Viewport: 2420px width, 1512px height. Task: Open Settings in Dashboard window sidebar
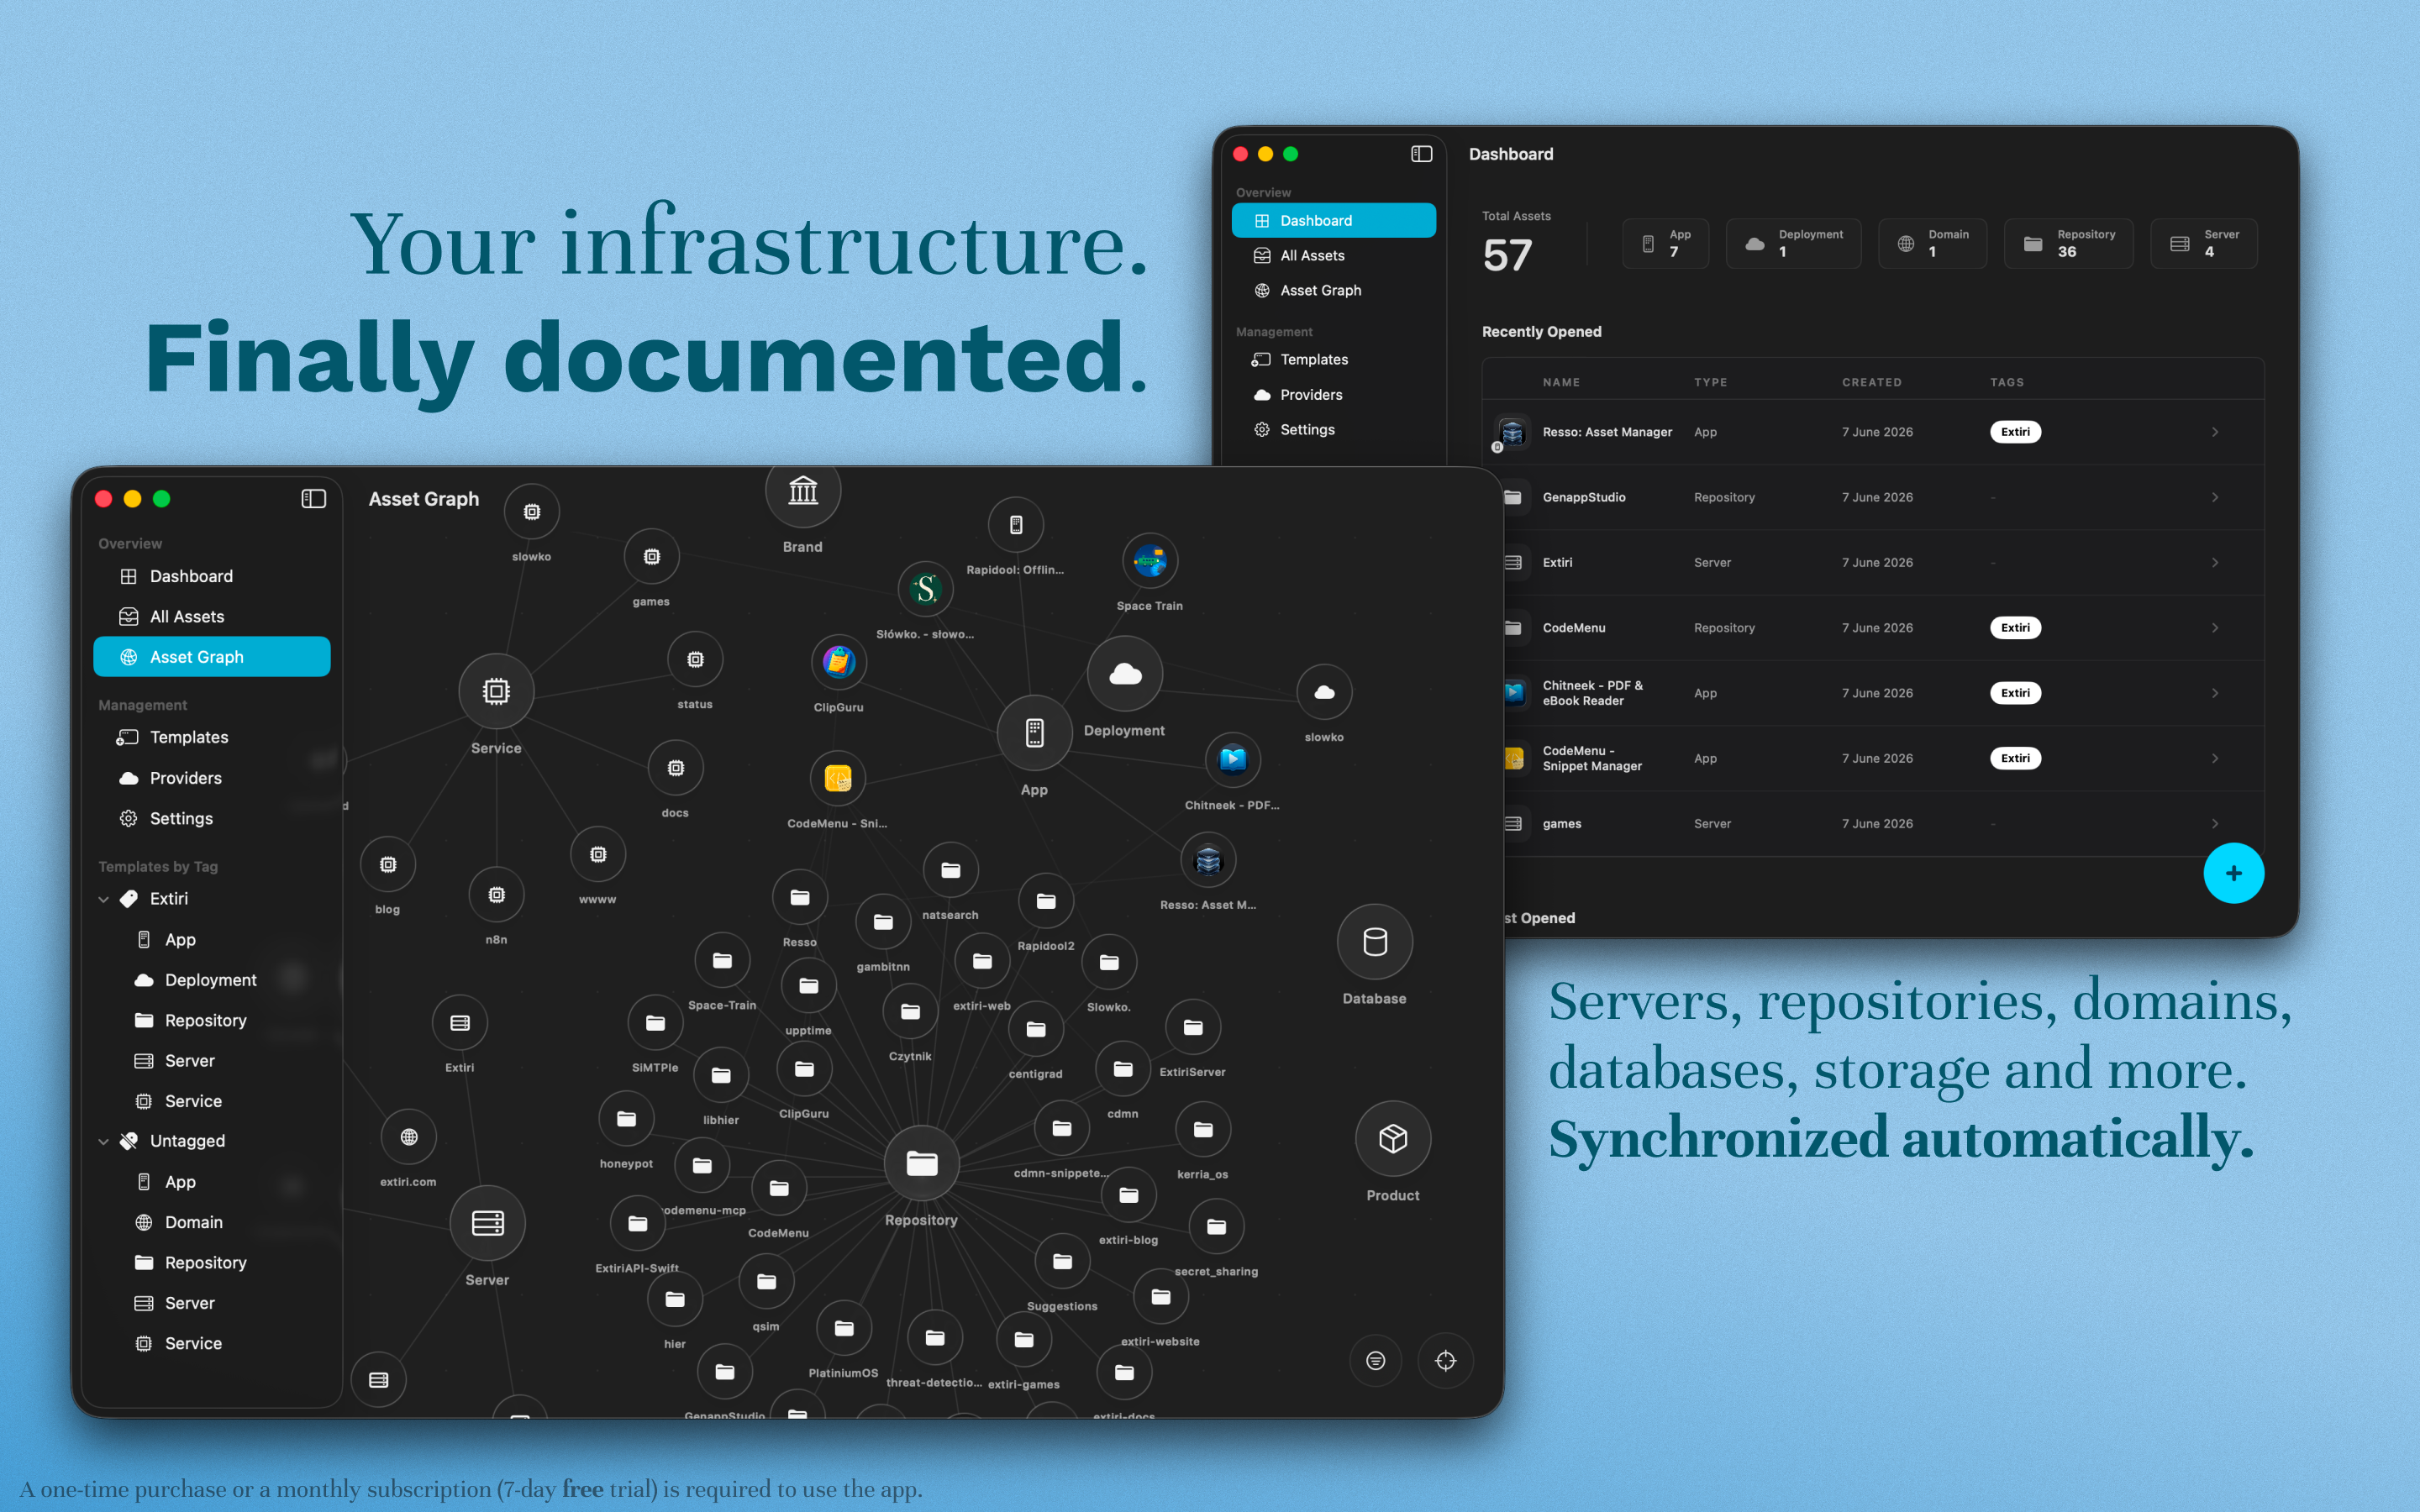click(1334, 430)
